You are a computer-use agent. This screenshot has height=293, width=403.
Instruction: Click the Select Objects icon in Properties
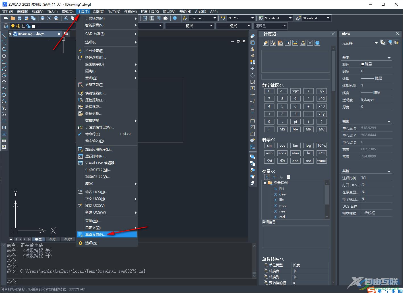(x=390, y=43)
